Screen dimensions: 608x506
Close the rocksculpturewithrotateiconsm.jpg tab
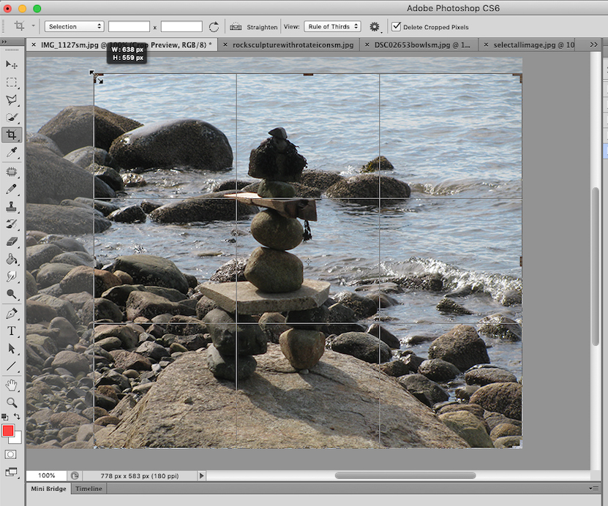[225, 45]
